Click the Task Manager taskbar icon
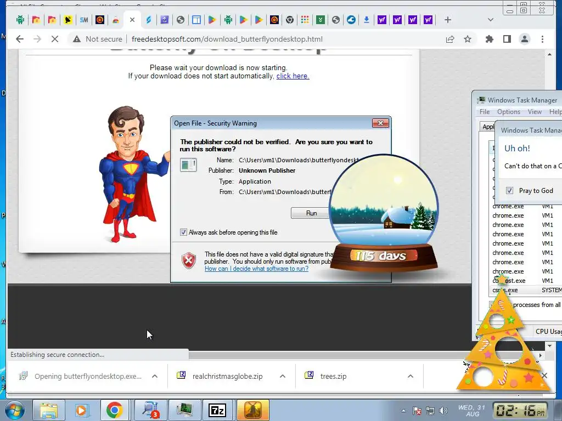562x421 pixels. (184, 410)
